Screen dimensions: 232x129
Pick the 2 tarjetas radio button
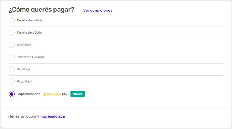(12, 45)
